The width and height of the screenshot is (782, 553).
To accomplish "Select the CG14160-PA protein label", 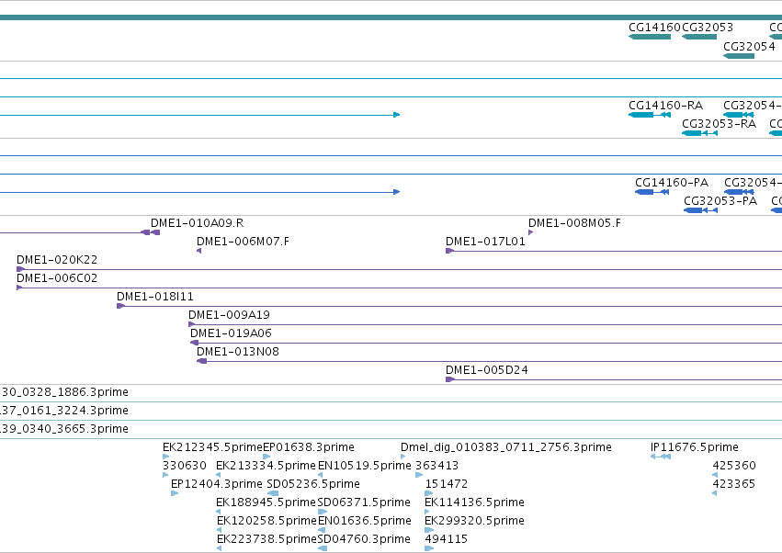I will pyautogui.click(x=672, y=183).
